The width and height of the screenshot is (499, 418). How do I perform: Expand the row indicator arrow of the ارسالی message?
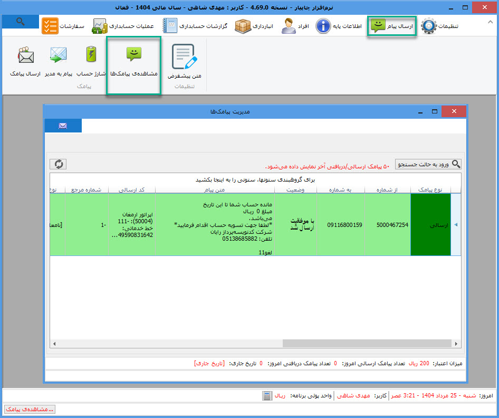(x=456, y=225)
